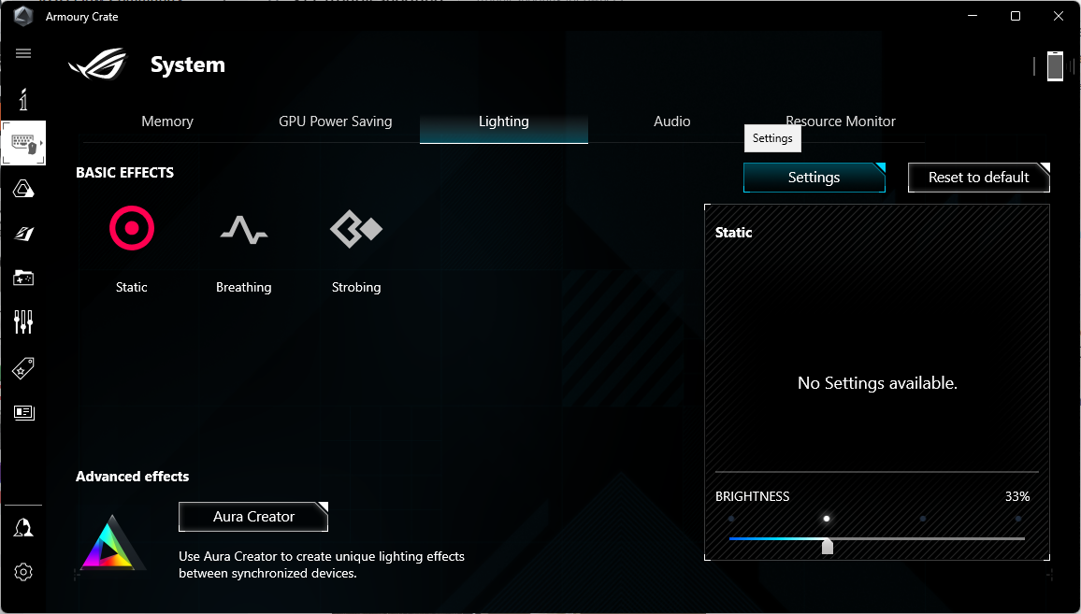Viewport: 1081px width, 614px height.
Task: Open Scenario Profiles sliders sidebar icon
Action: point(23,321)
